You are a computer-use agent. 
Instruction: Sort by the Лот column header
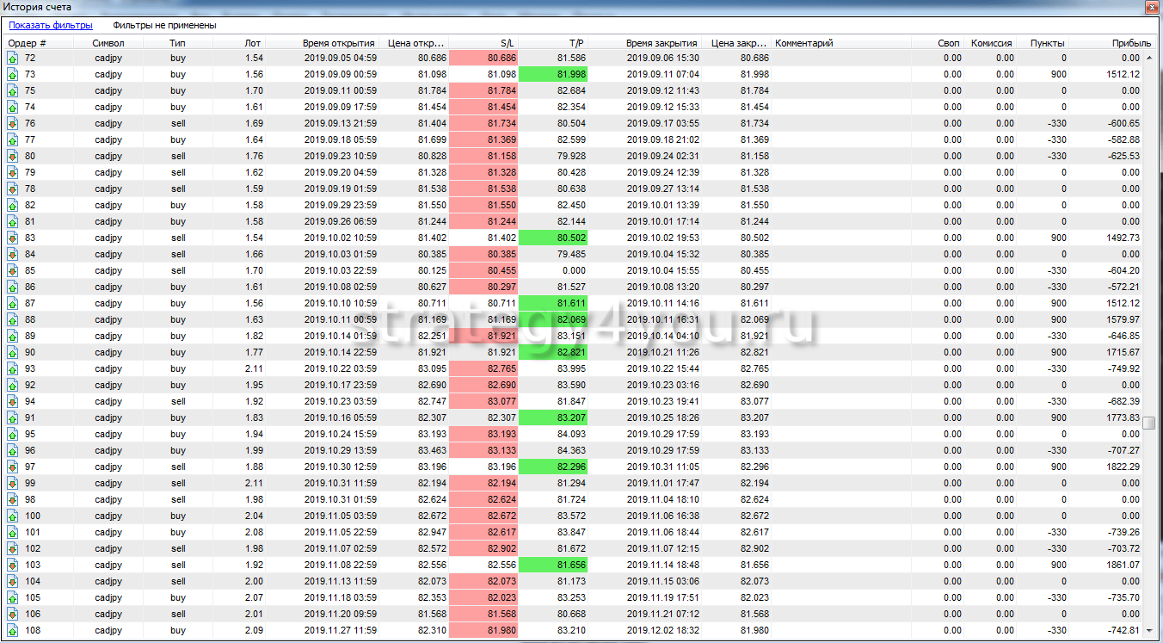click(x=252, y=42)
